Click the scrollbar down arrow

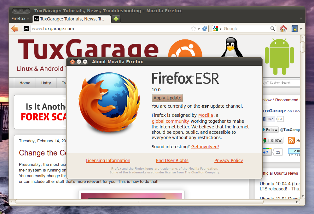(303, 196)
